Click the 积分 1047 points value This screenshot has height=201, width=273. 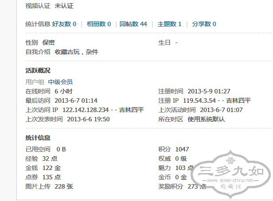pyautogui.click(x=182, y=149)
